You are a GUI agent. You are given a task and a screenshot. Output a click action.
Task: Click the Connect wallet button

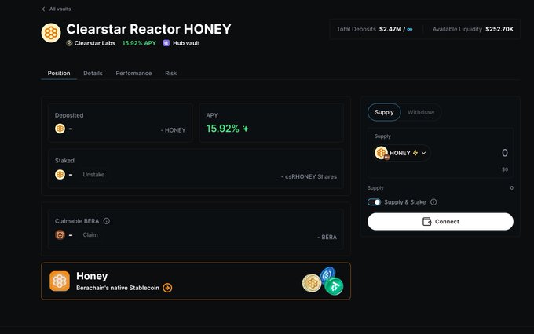441,222
